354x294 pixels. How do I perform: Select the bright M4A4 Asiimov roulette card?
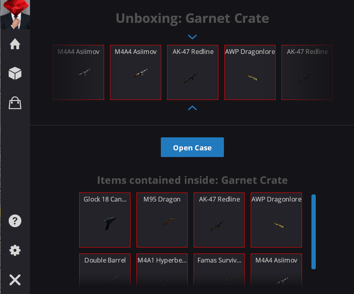pos(136,72)
